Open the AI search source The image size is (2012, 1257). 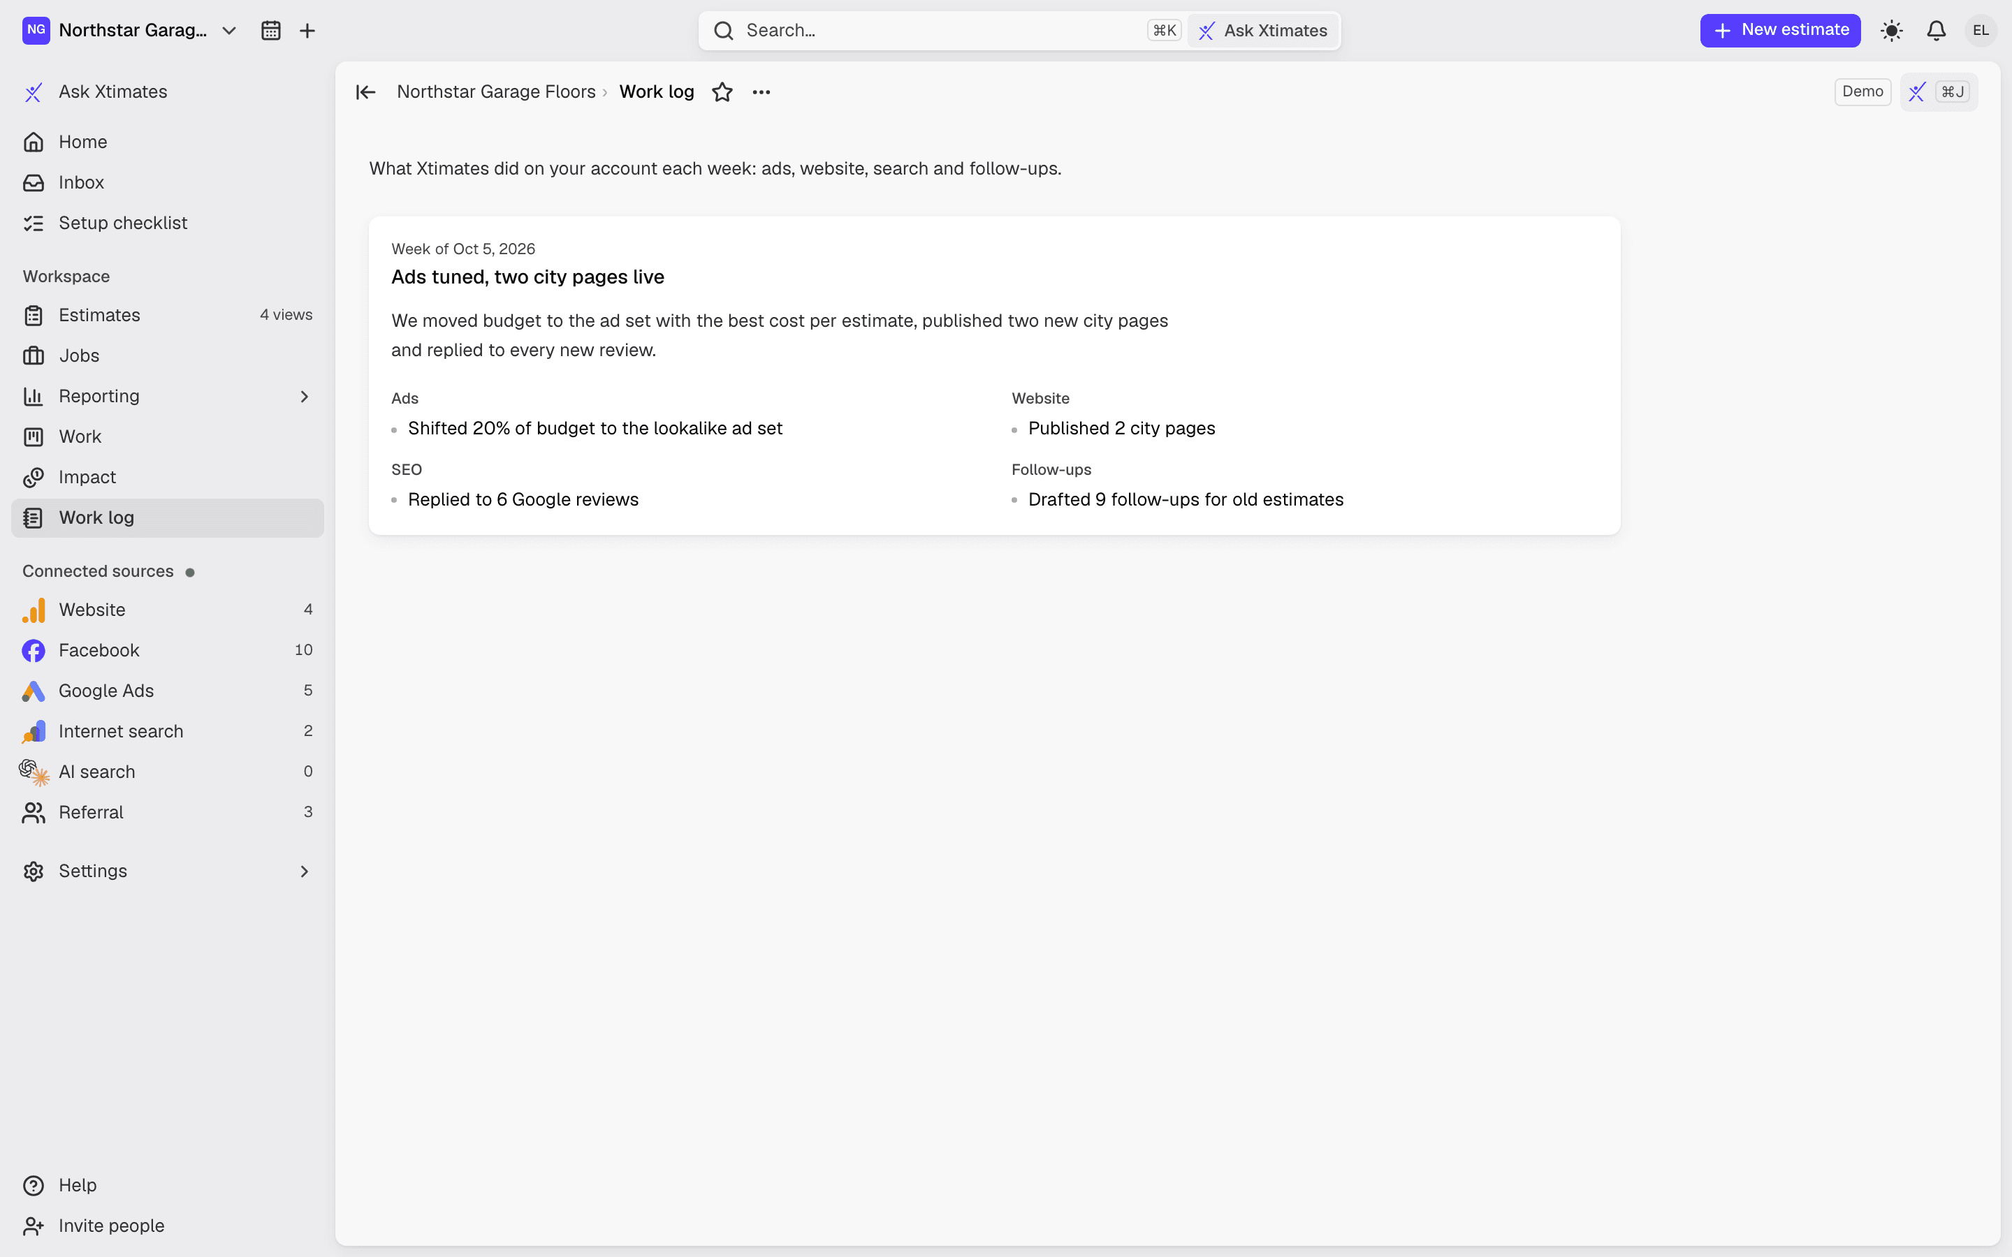pos(167,772)
